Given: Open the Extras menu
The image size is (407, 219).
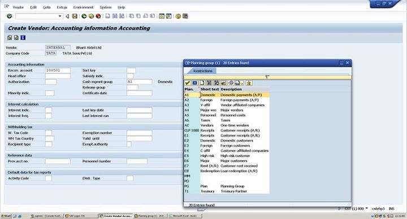Looking at the screenshot, I should pyautogui.click(x=62, y=7).
